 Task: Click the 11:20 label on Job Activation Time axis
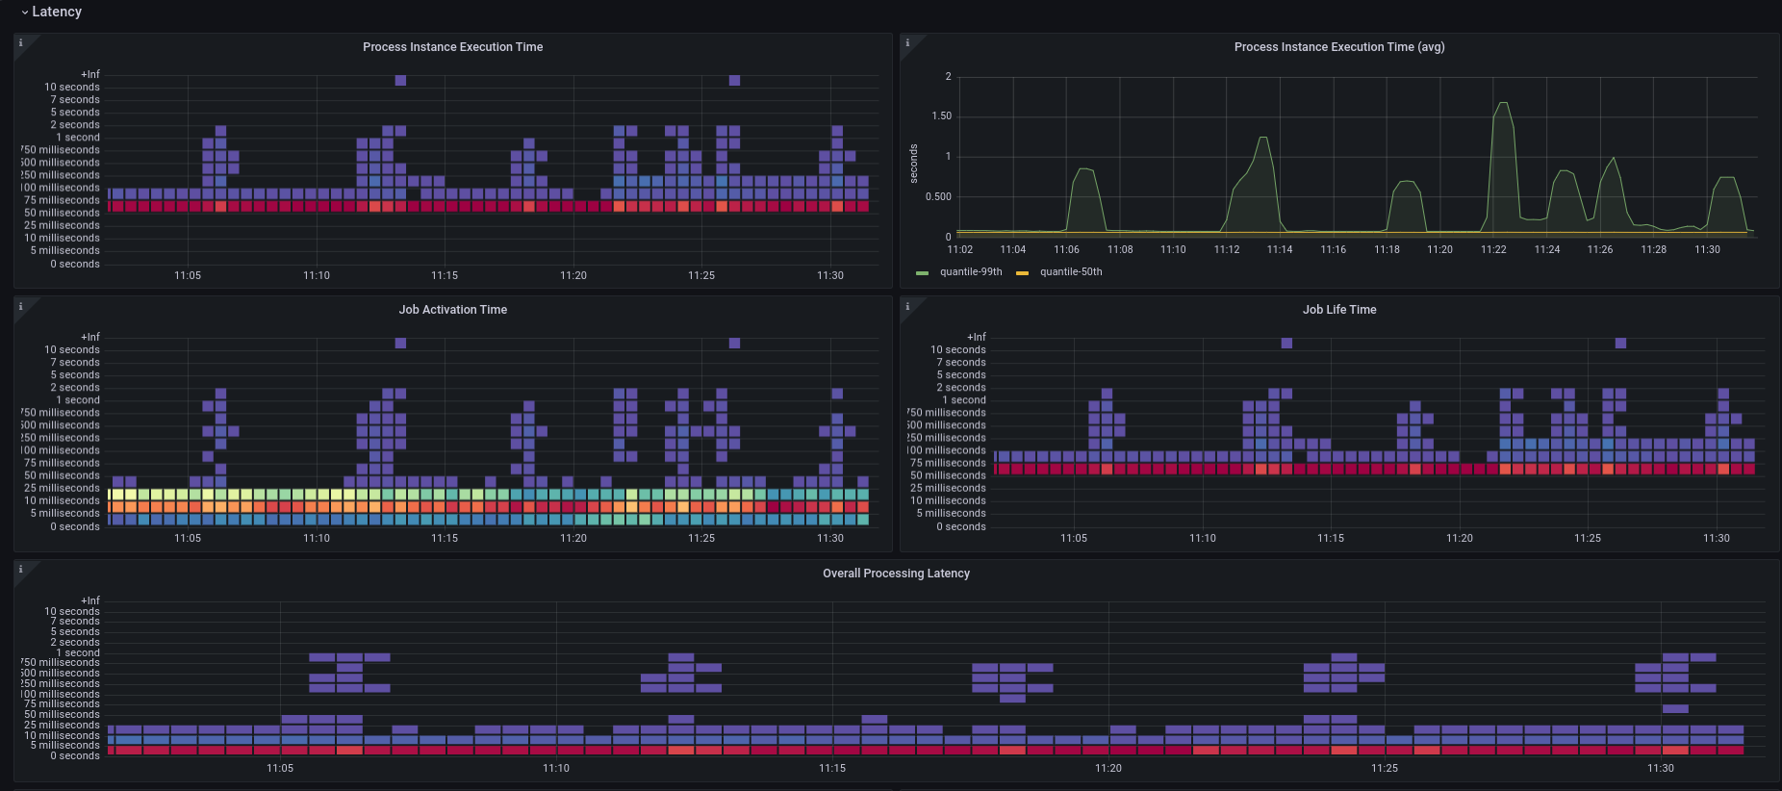point(573,539)
